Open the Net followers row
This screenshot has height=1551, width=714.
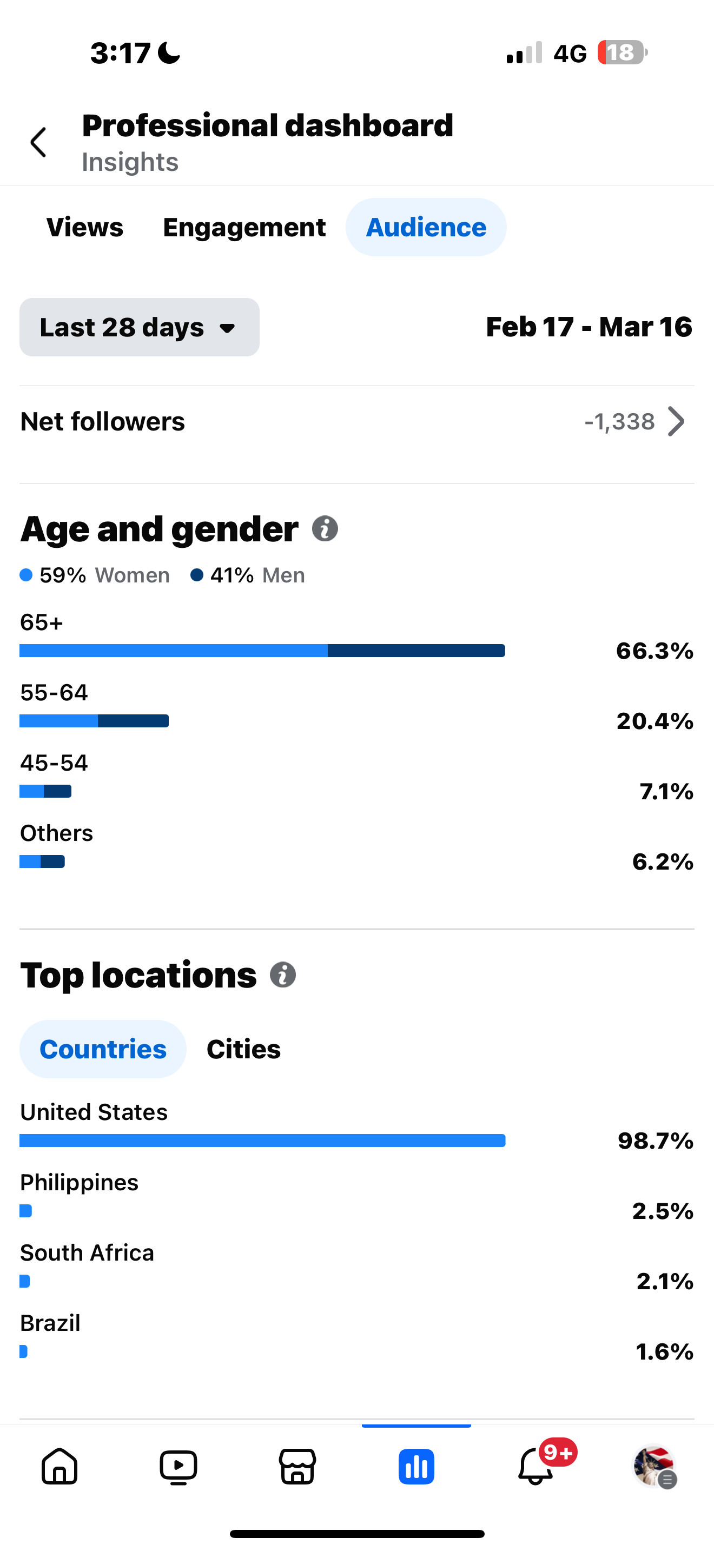357,421
